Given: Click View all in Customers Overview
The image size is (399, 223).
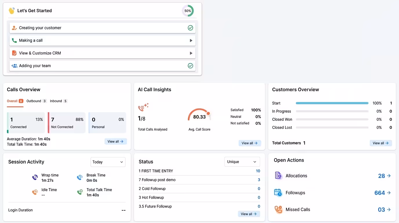Looking at the screenshot, I should (381, 143).
